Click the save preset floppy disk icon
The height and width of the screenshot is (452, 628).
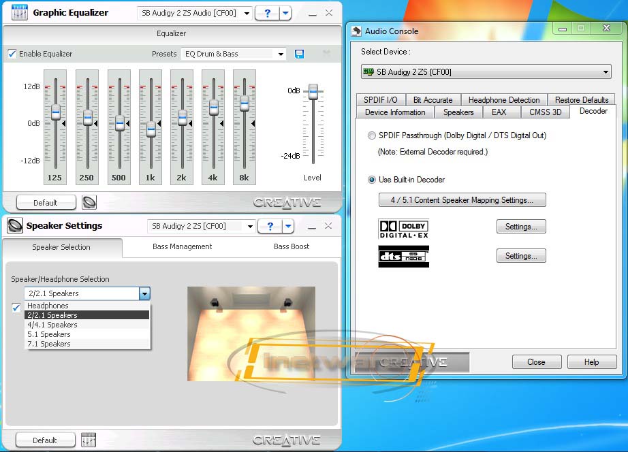299,54
